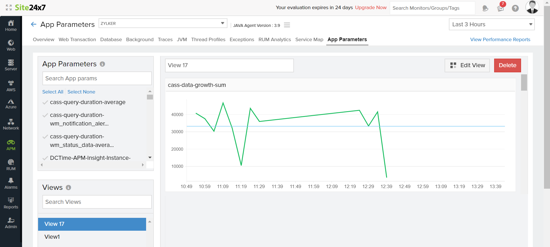Image resolution: width=550 pixels, height=247 pixels.
Task: Open the help question mark icon
Action: click(x=515, y=8)
